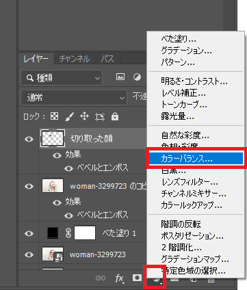Toggle ベベルとエンボス eye under woman-3299723 のコピー
Viewport: 247px width, 290px height.
tap(68, 215)
